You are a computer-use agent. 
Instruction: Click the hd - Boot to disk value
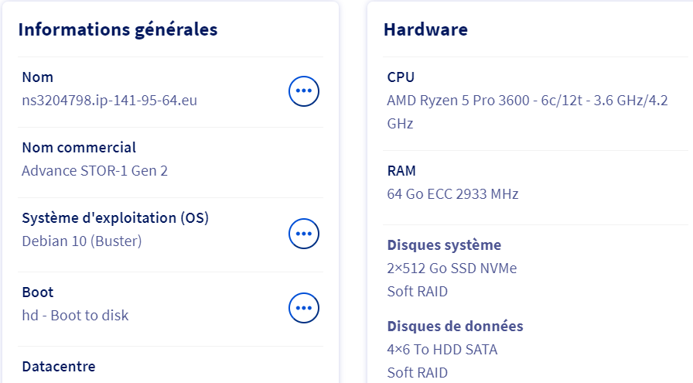(75, 315)
